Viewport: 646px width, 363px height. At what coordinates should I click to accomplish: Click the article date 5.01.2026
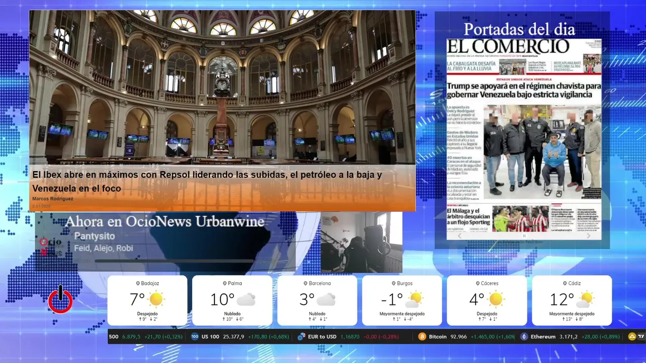coord(41,206)
